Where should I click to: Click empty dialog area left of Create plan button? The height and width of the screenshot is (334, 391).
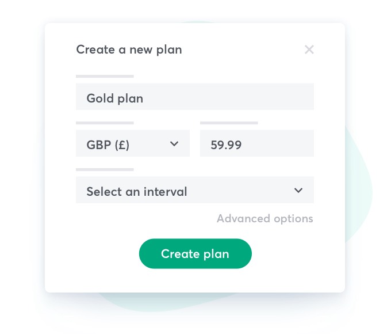(x=92, y=255)
